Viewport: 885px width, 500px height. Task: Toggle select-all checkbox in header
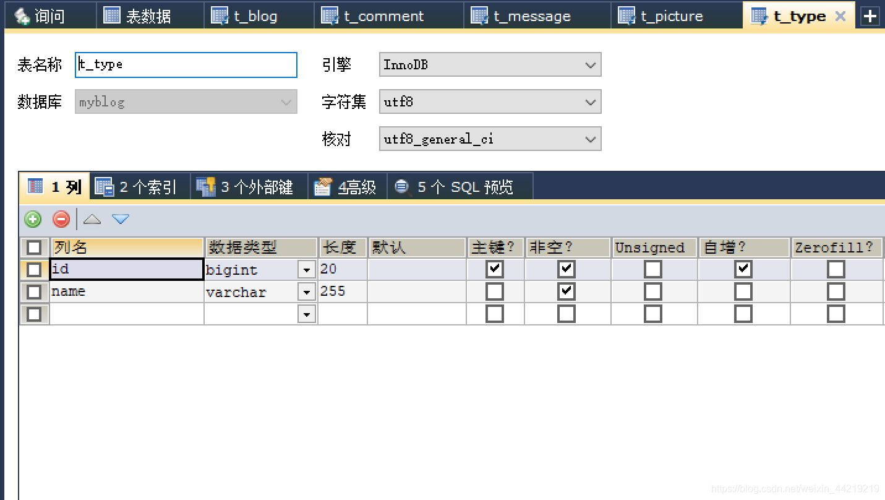point(34,248)
